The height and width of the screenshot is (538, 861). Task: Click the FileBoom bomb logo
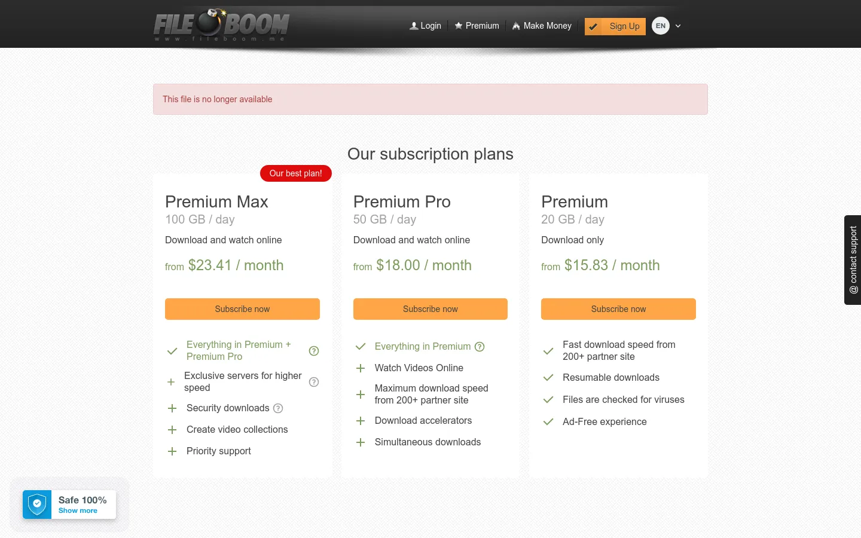(221, 25)
